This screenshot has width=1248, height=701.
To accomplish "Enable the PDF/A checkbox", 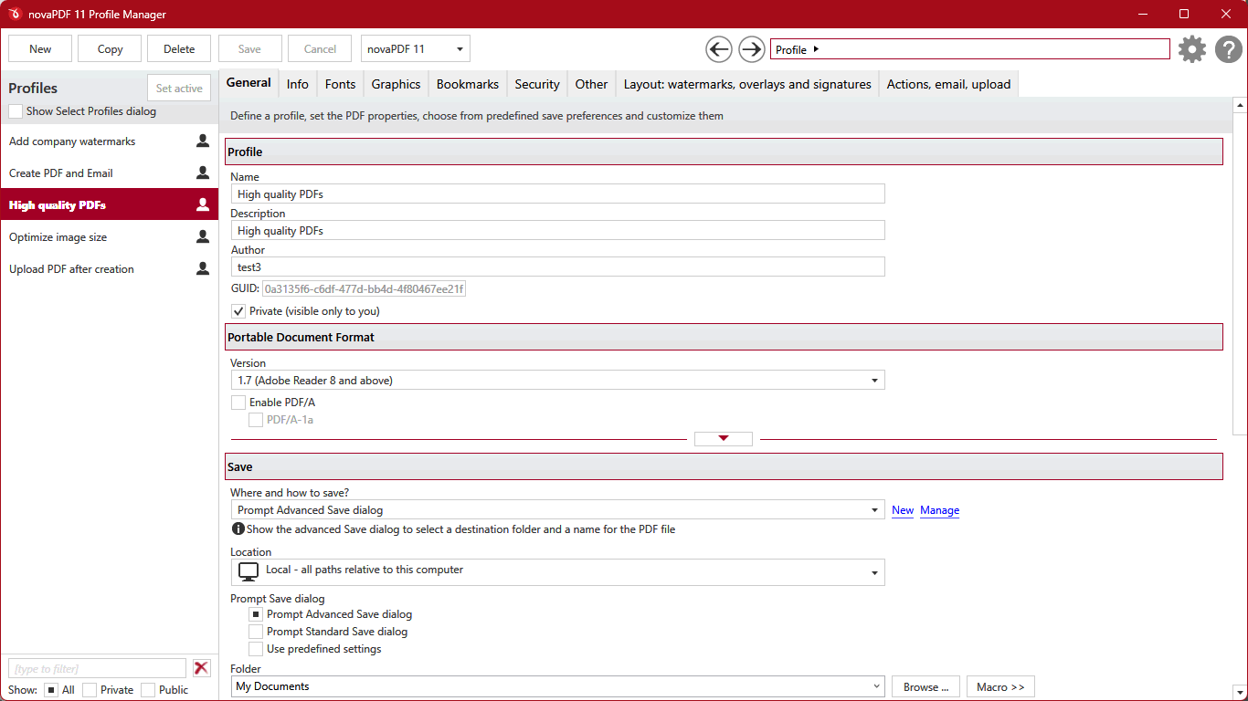I will (238, 403).
